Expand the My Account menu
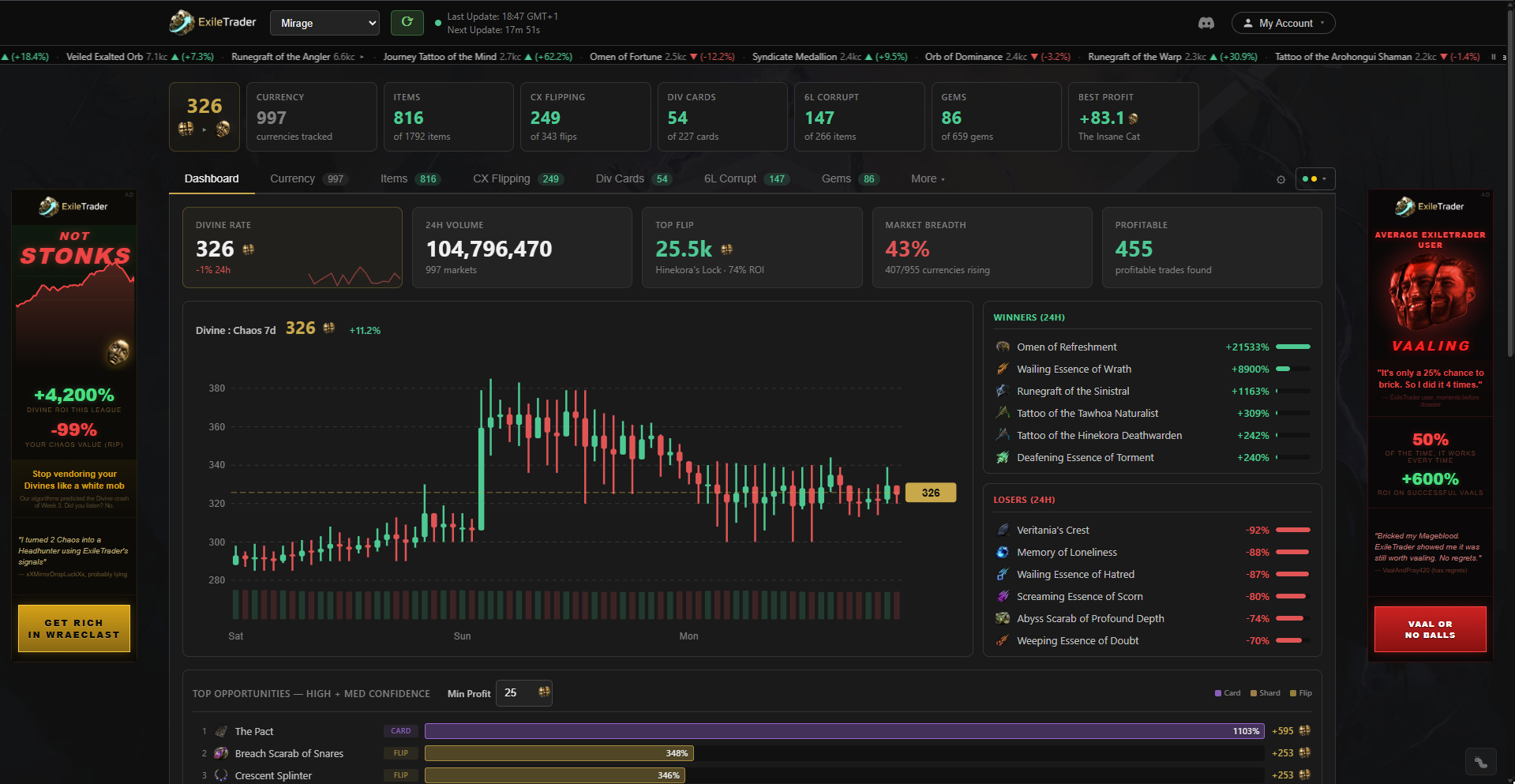The image size is (1515, 784). [1283, 22]
